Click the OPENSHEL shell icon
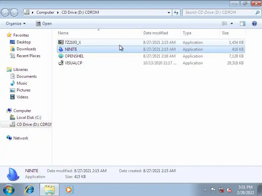Screen dimensions: 262x196 61,56
